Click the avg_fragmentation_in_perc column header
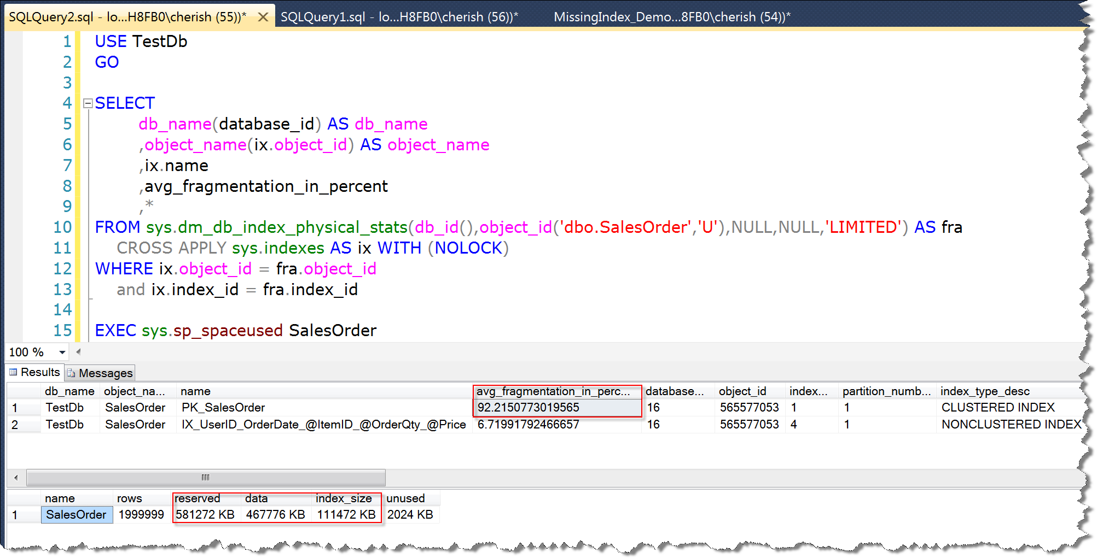 click(557, 391)
